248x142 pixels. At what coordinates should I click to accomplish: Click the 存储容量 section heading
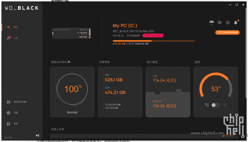click(x=104, y=62)
